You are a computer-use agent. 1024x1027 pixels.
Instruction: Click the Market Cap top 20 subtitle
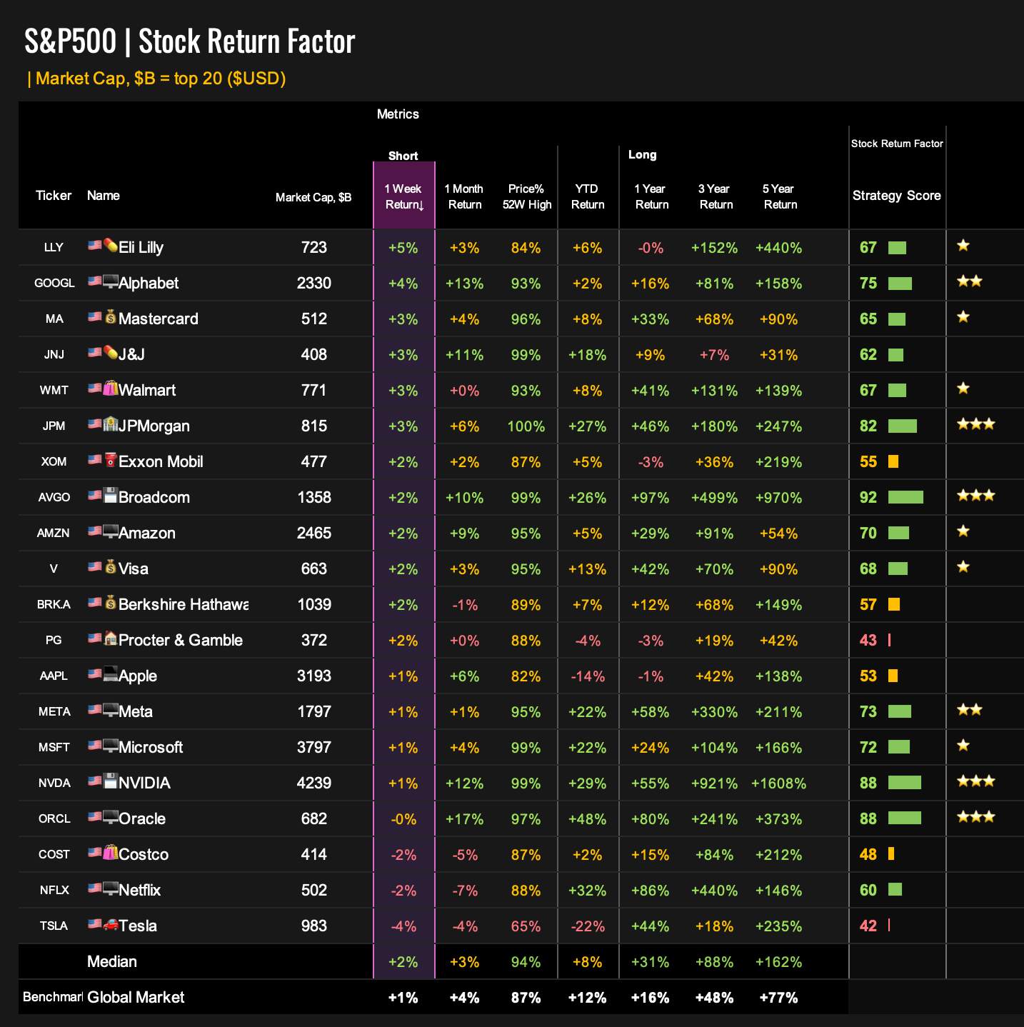[x=156, y=79]
